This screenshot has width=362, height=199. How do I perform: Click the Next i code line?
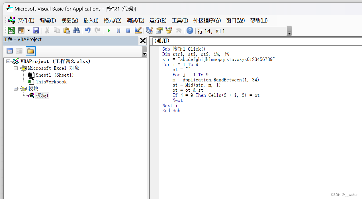click(x=170, y=105)
